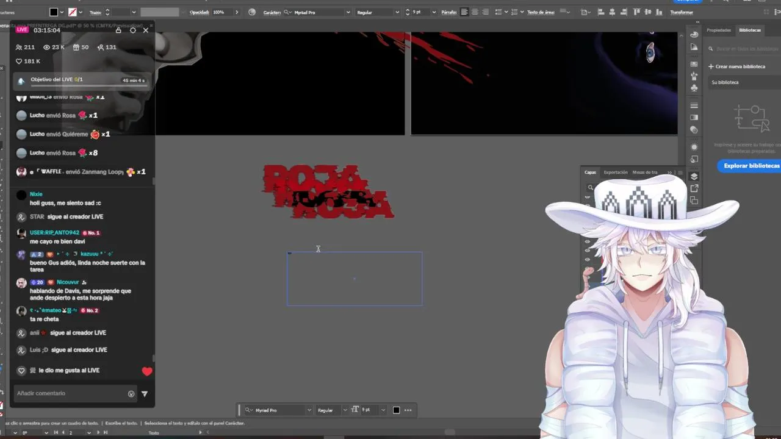Open the Capas panel menu icon
Viewport: 781px width, 439px height.
coord(680,173)
